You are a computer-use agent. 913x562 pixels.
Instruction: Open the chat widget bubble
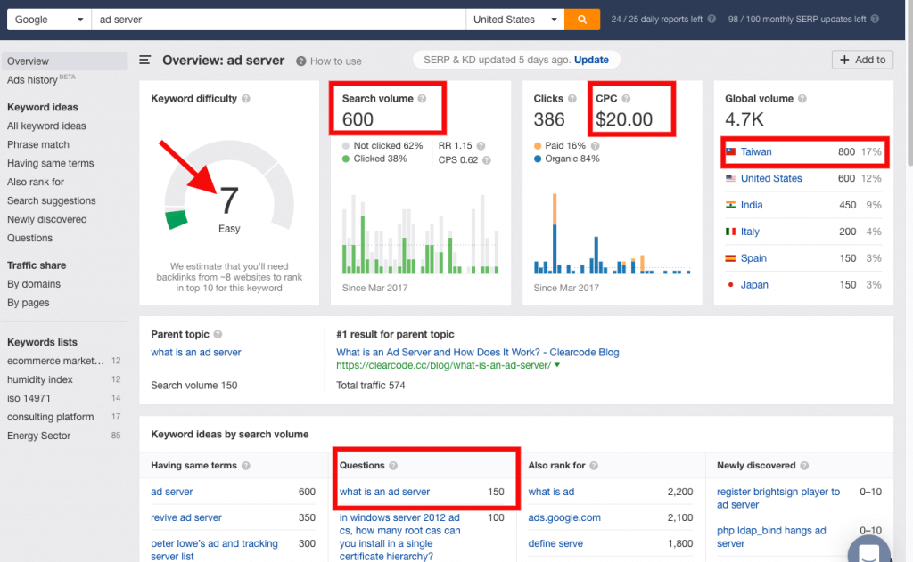click(x=869, y=550)
